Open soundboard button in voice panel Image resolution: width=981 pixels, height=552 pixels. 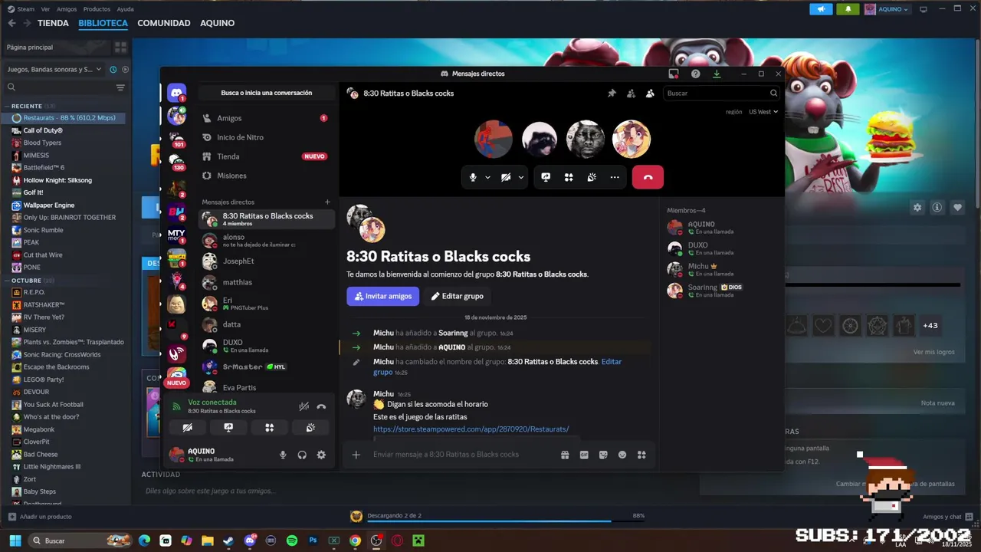coord(310,428)
